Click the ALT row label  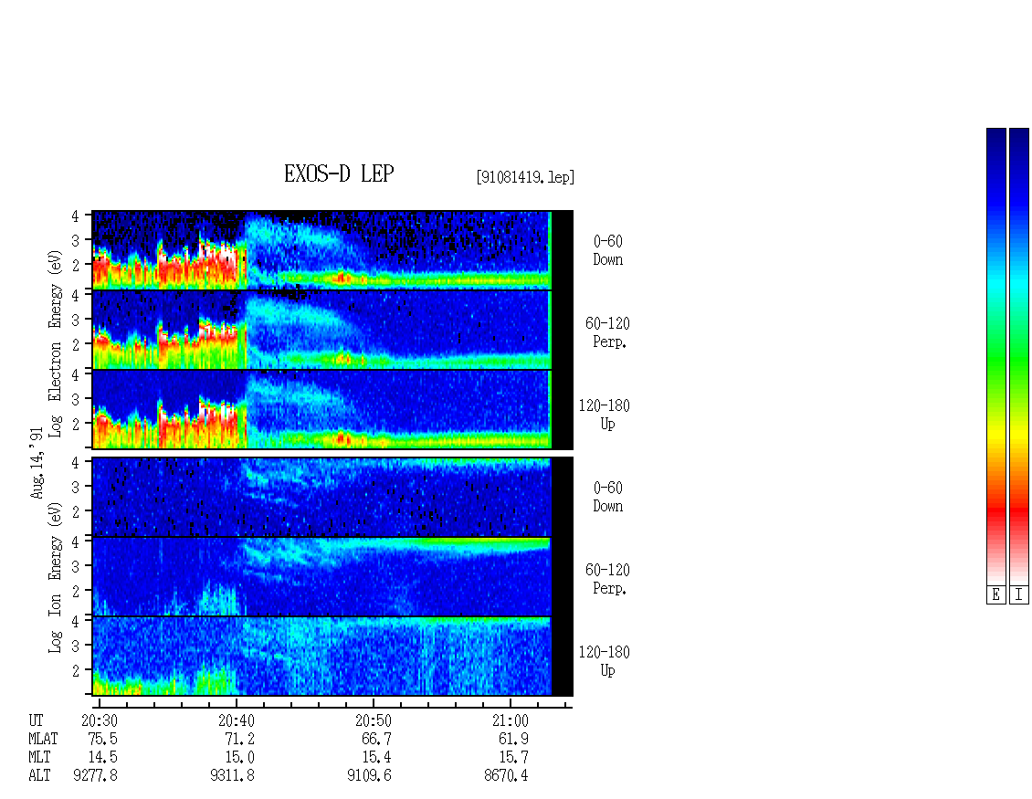tap(39, 776)
